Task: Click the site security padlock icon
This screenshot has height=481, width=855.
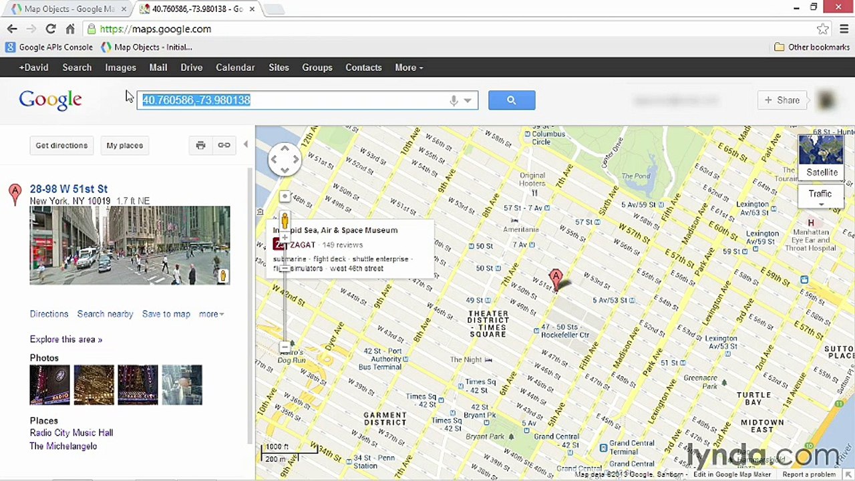Action: click(x=92, y=29)
